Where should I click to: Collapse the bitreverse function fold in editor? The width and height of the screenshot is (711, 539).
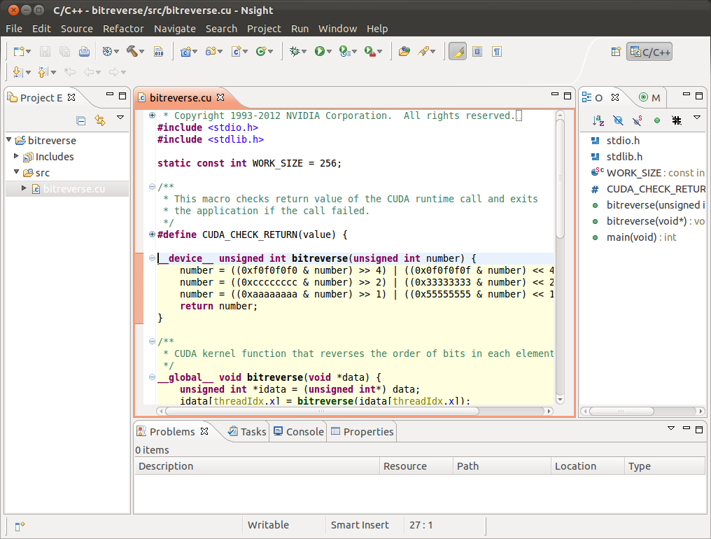tap(151, 258)
